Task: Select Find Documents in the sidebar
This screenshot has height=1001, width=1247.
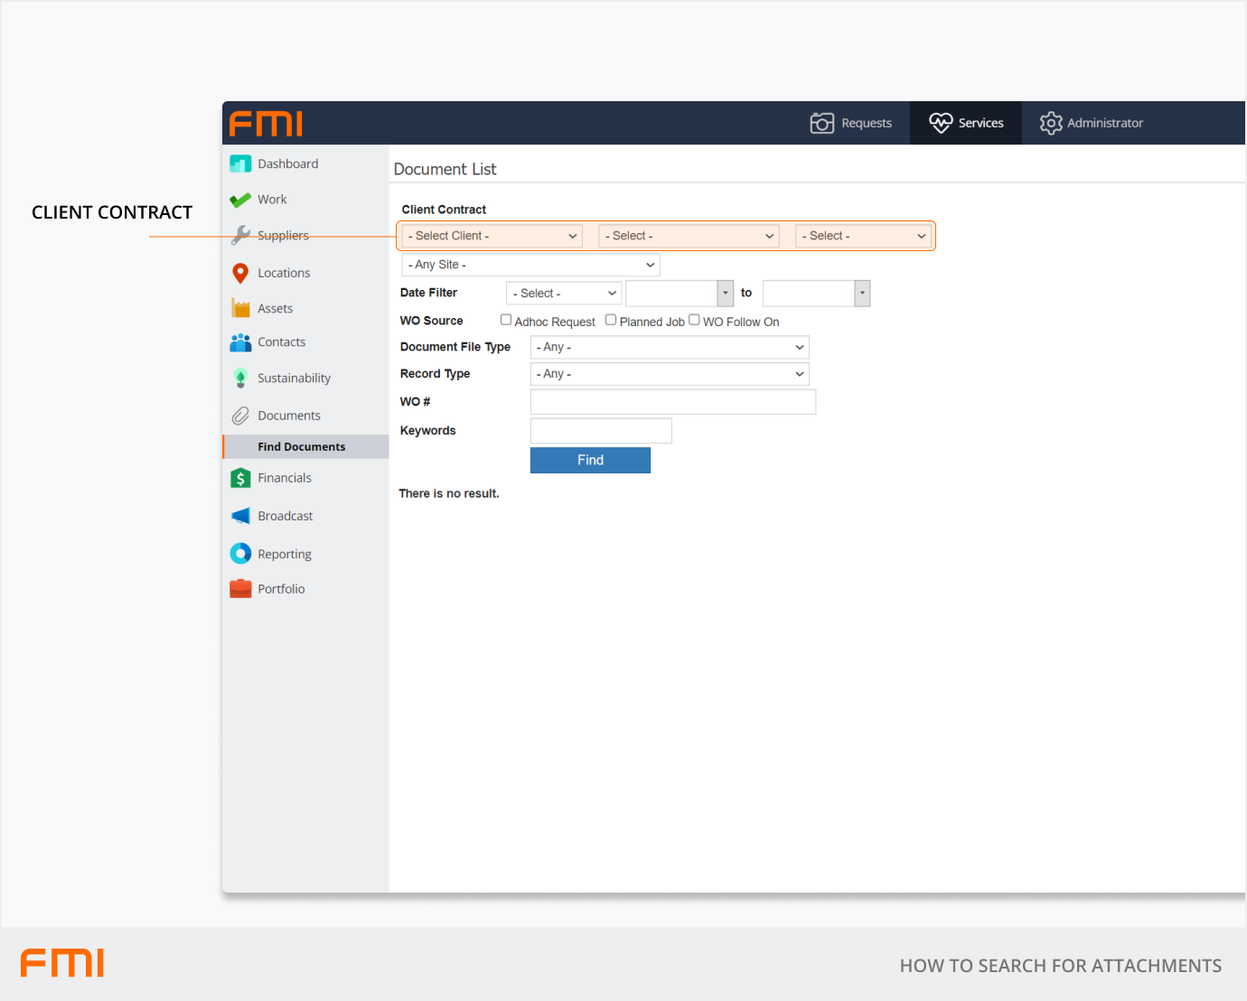Action: 301,446
